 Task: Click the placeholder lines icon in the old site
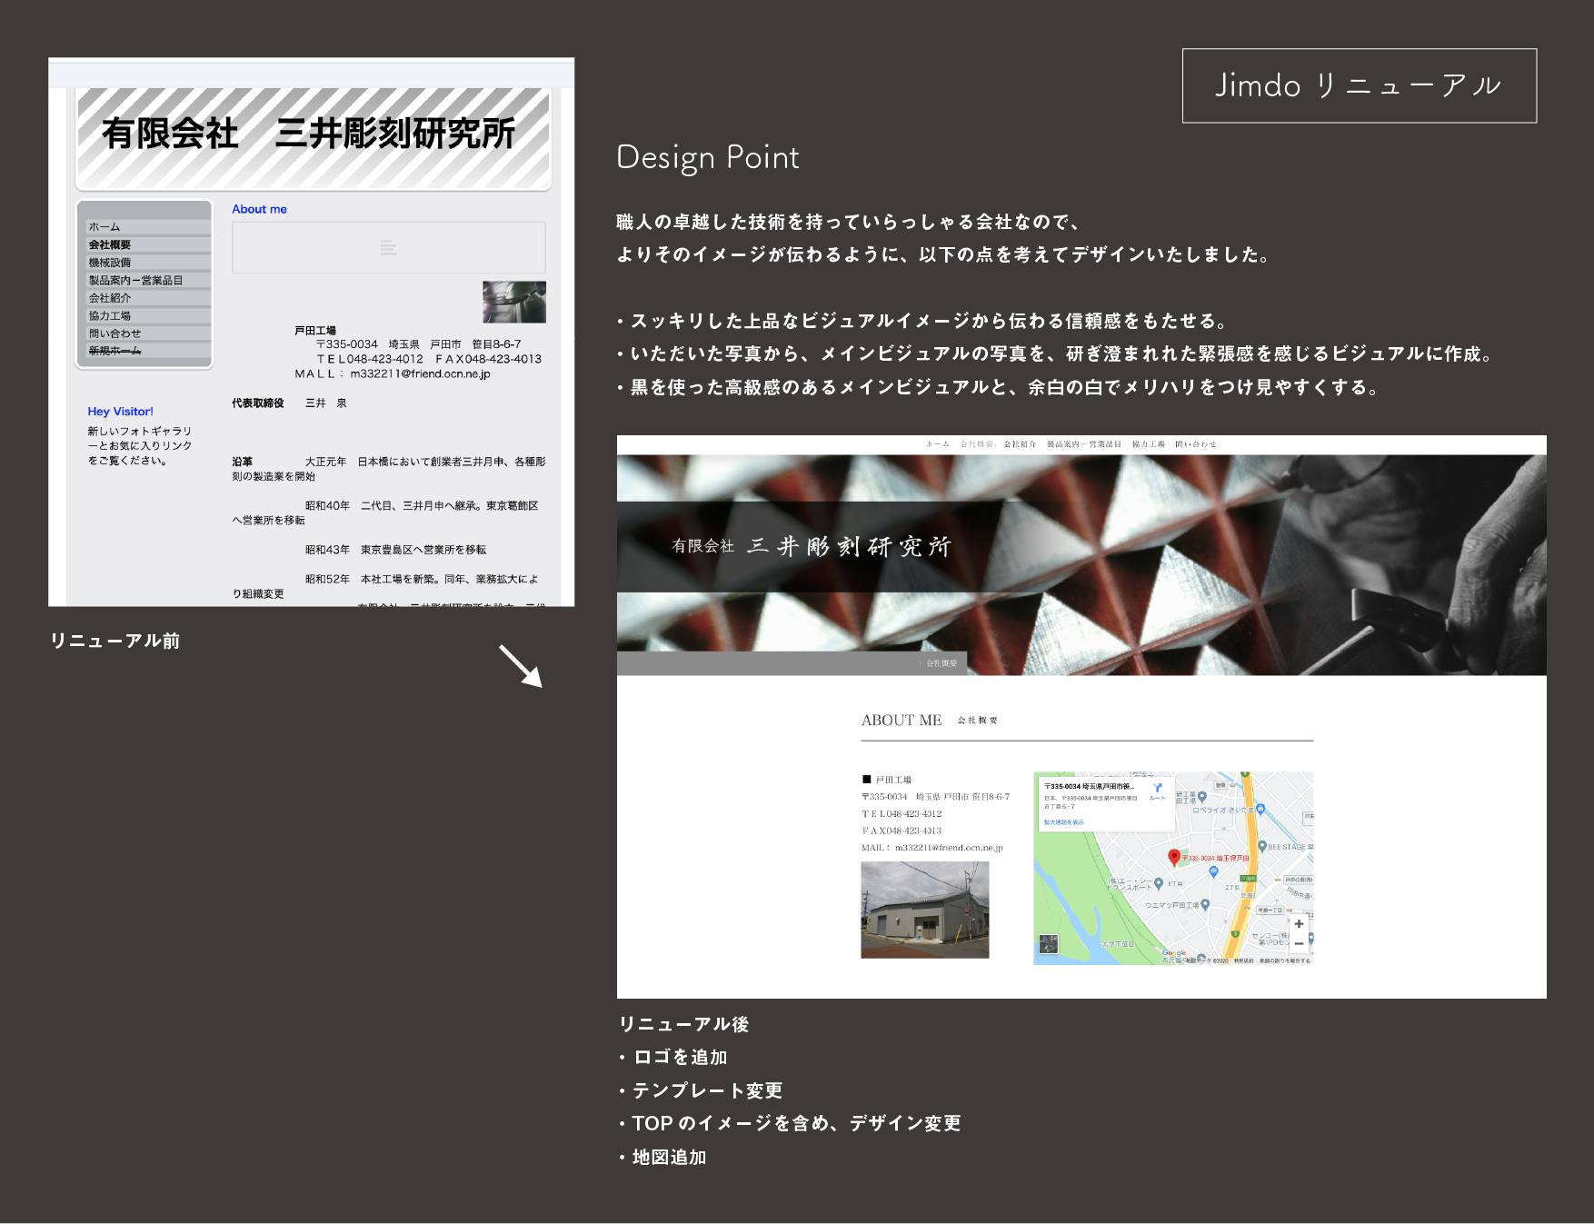point(388,247)
